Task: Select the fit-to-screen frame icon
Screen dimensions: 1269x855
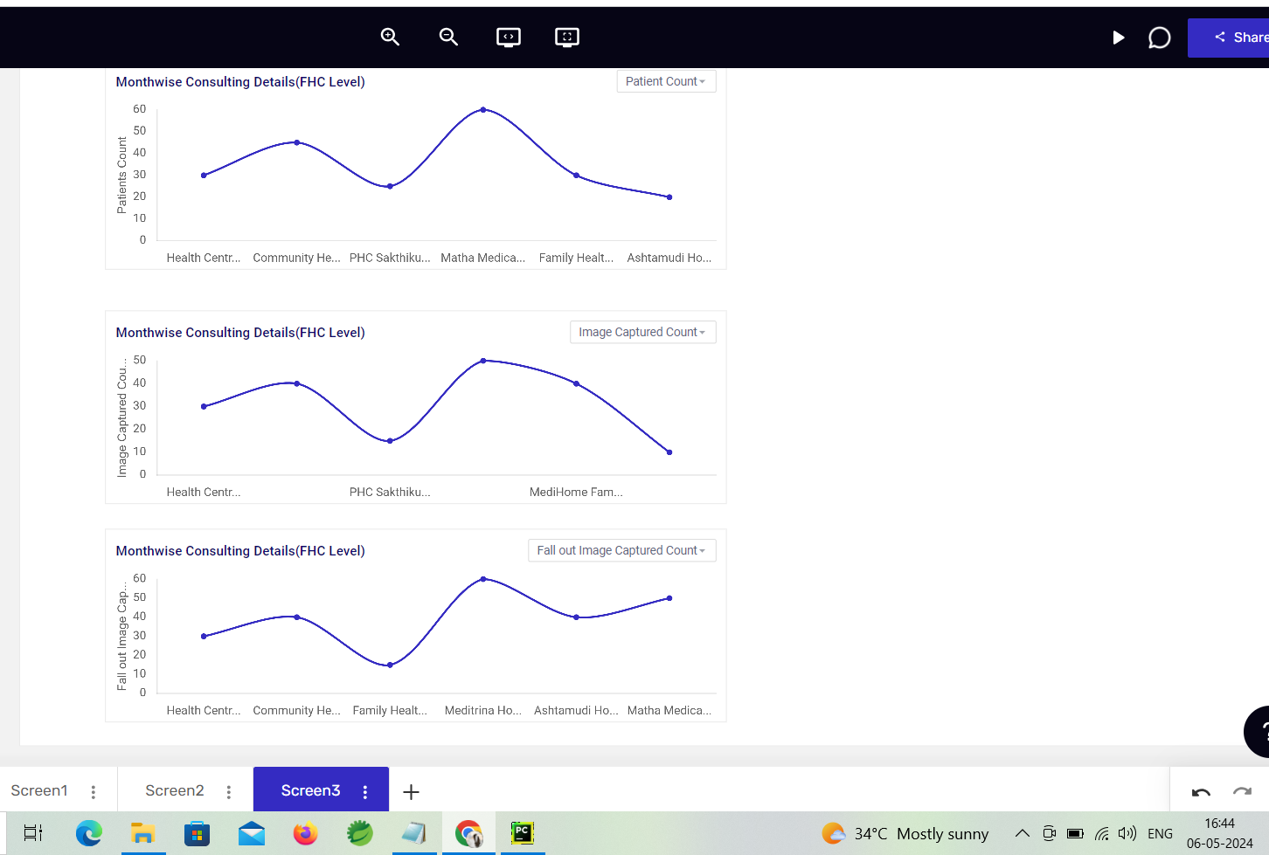Action: point(567,37)
